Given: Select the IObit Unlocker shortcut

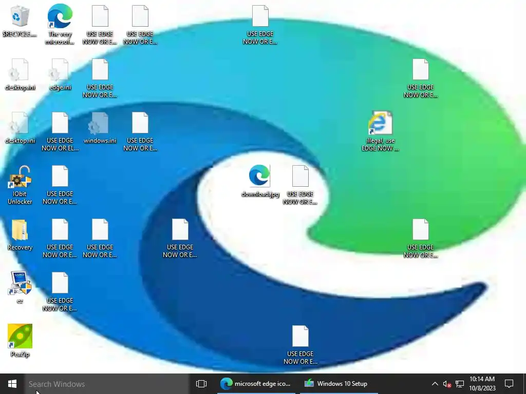Looking at the screenshot, I should 20,185.
